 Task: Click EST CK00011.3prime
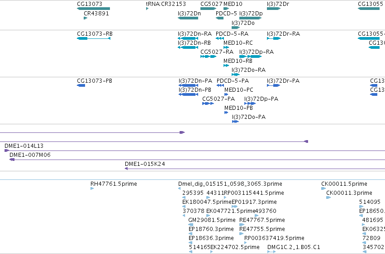(328, 198)
